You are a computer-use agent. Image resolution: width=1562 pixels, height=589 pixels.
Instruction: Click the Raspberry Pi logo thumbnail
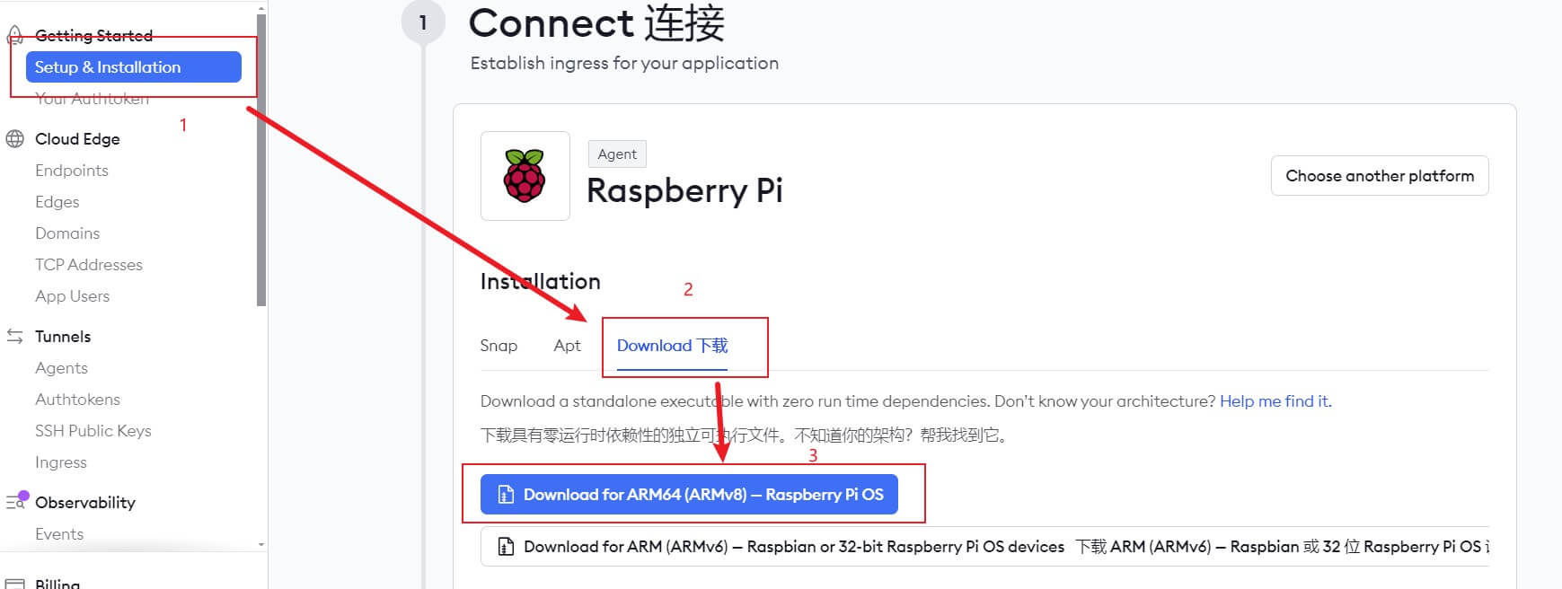pos(525,176)
